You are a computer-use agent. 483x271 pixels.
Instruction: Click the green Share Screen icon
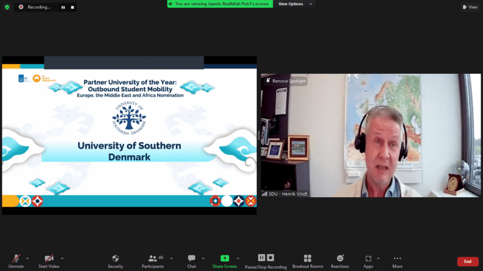click(x=225, y=258)
